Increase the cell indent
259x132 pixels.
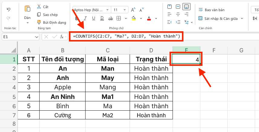[x=178, y=22]
